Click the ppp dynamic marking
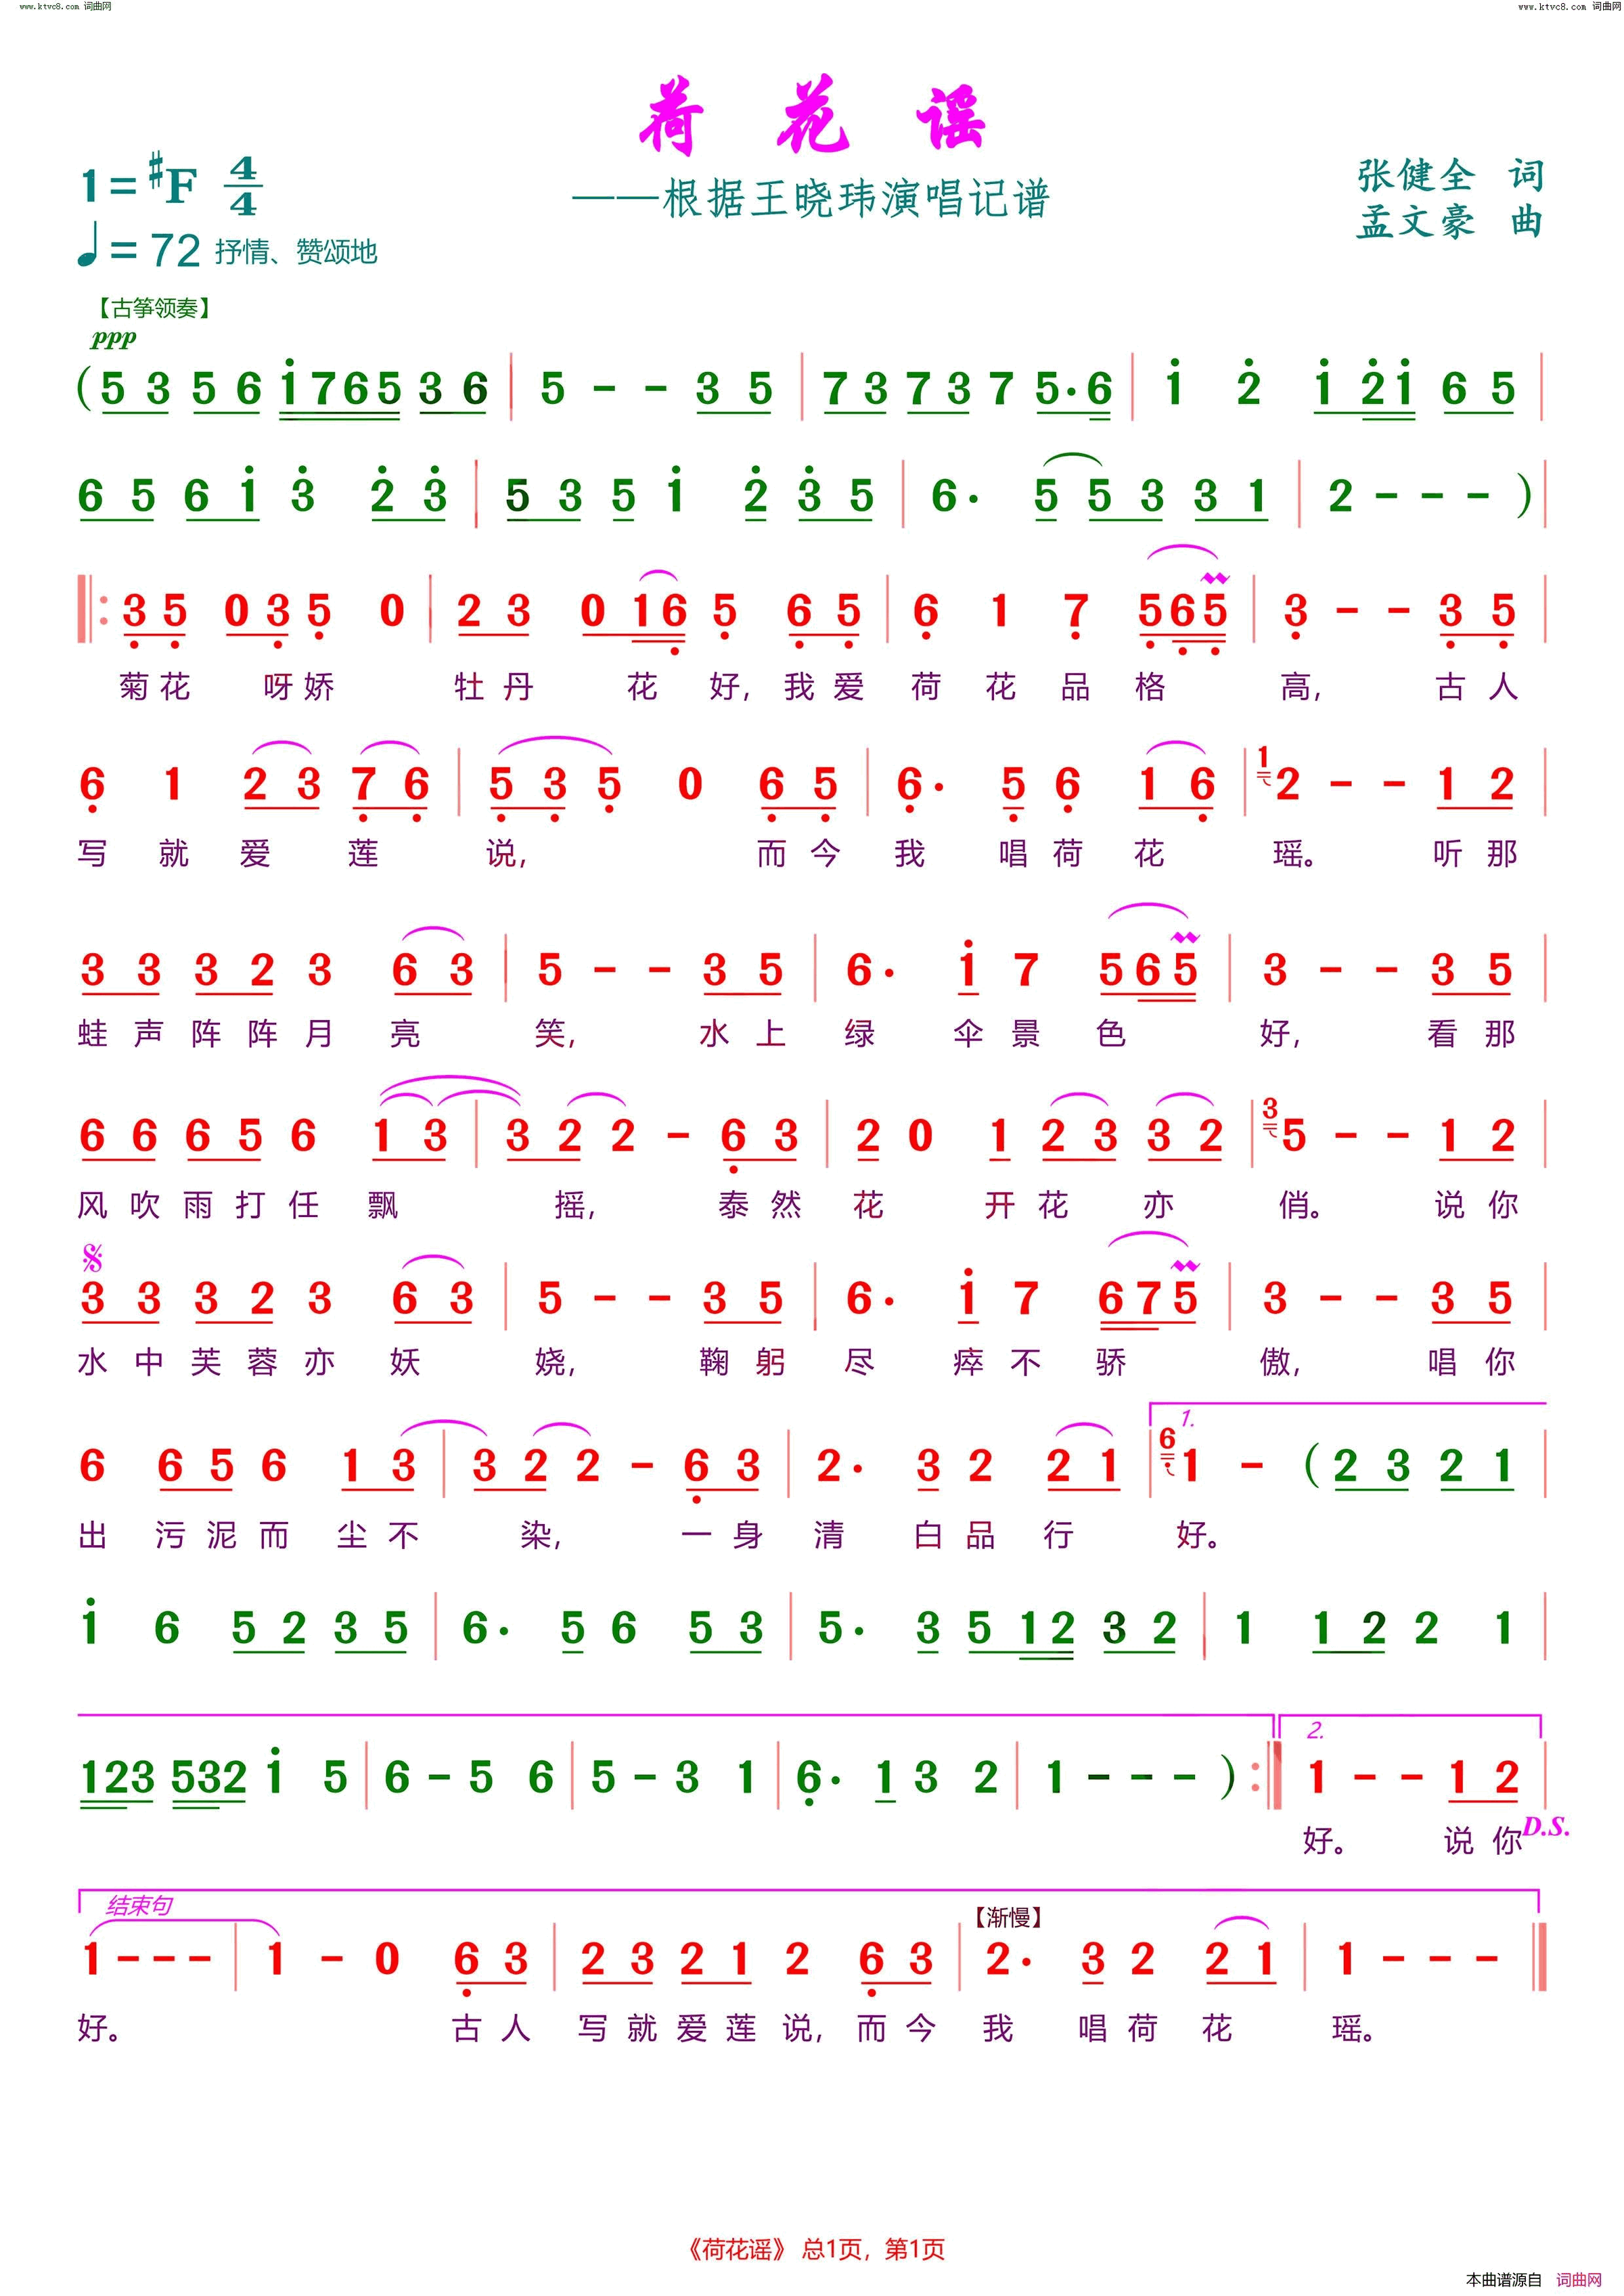 pos(113,339)
